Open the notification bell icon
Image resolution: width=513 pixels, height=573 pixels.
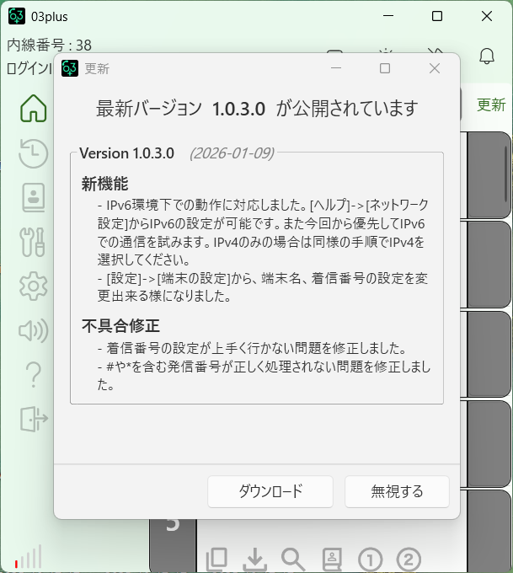(487, 56)
